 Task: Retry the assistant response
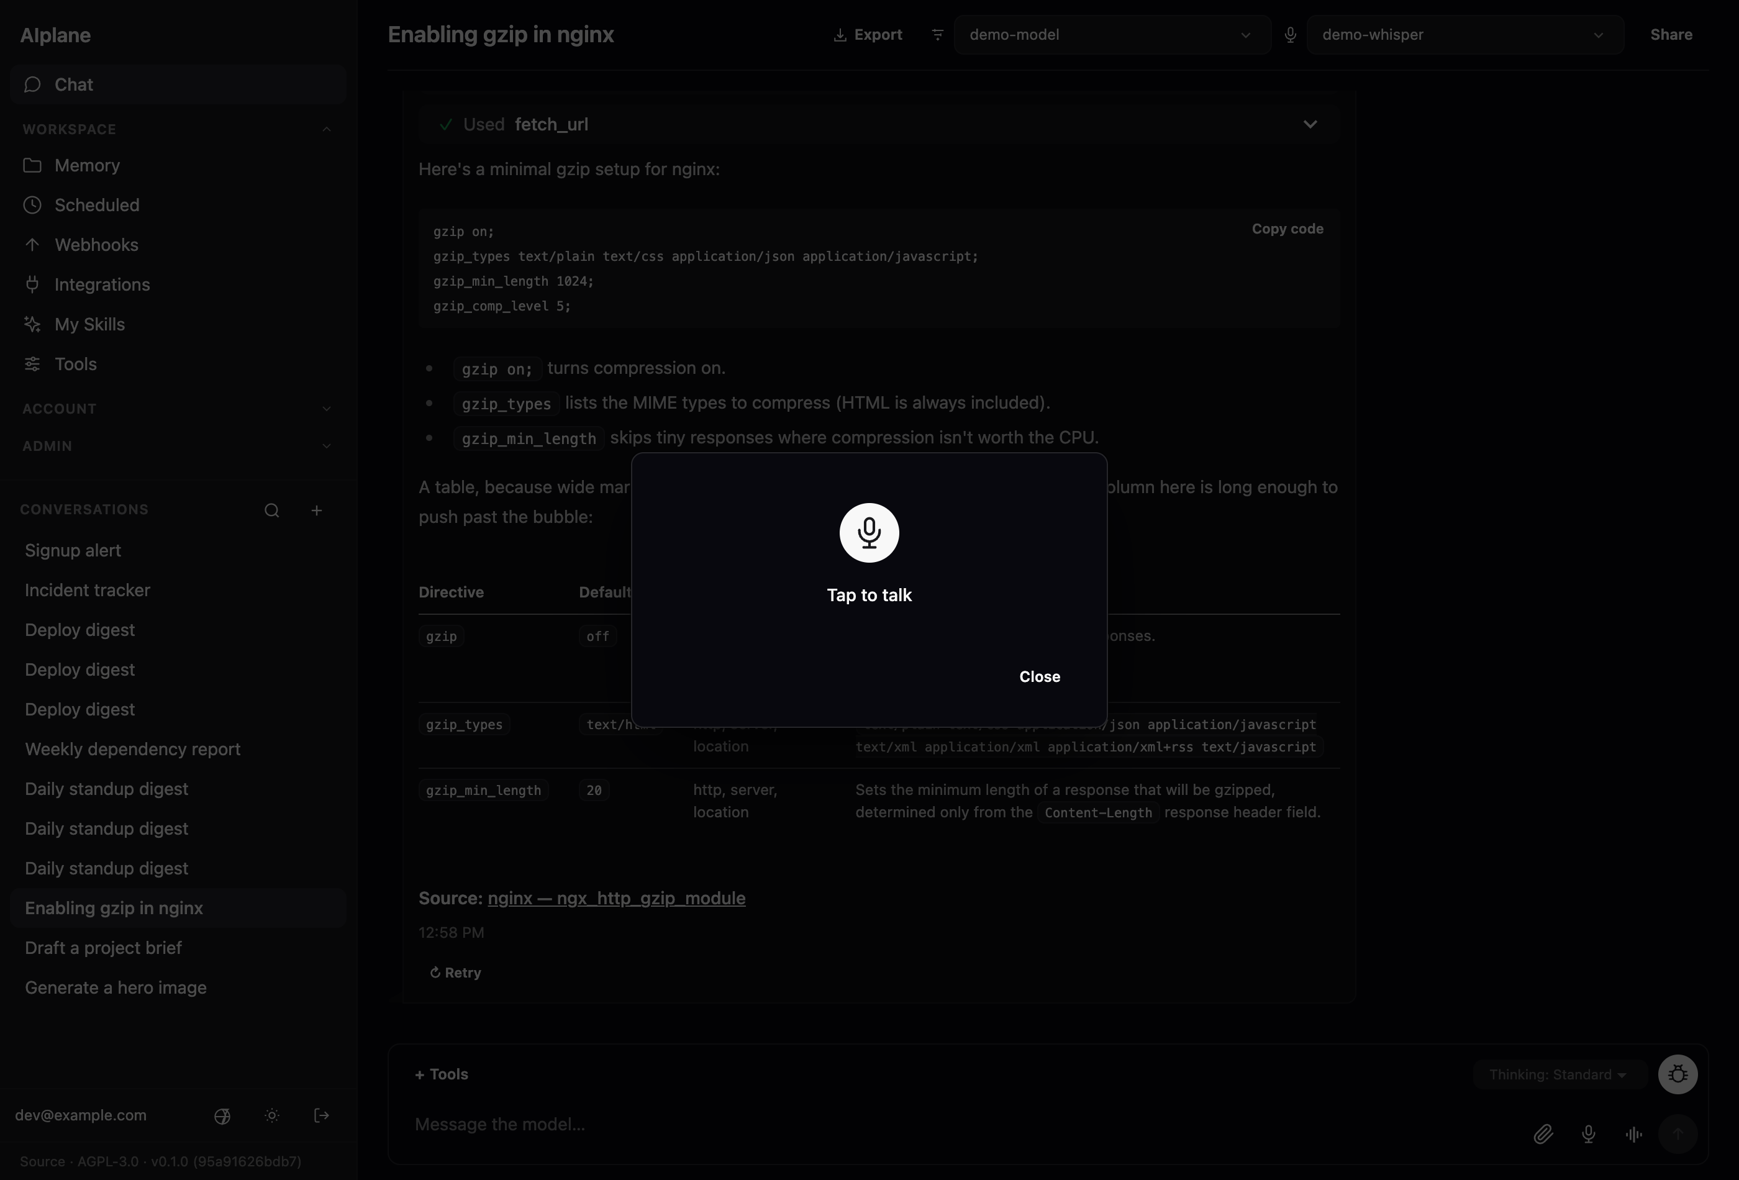(455, 973)
